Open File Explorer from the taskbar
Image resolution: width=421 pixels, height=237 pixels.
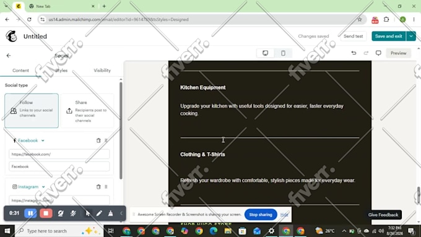click(x=228, y=231)
